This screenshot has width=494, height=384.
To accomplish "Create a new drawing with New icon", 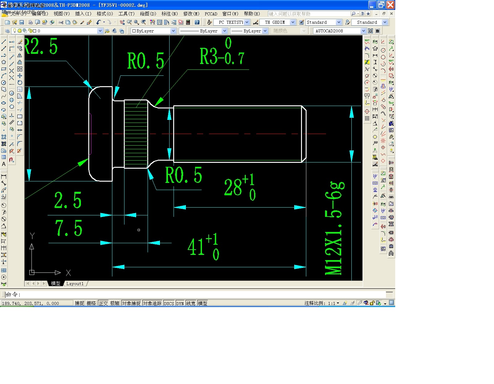I will (7, 22).
